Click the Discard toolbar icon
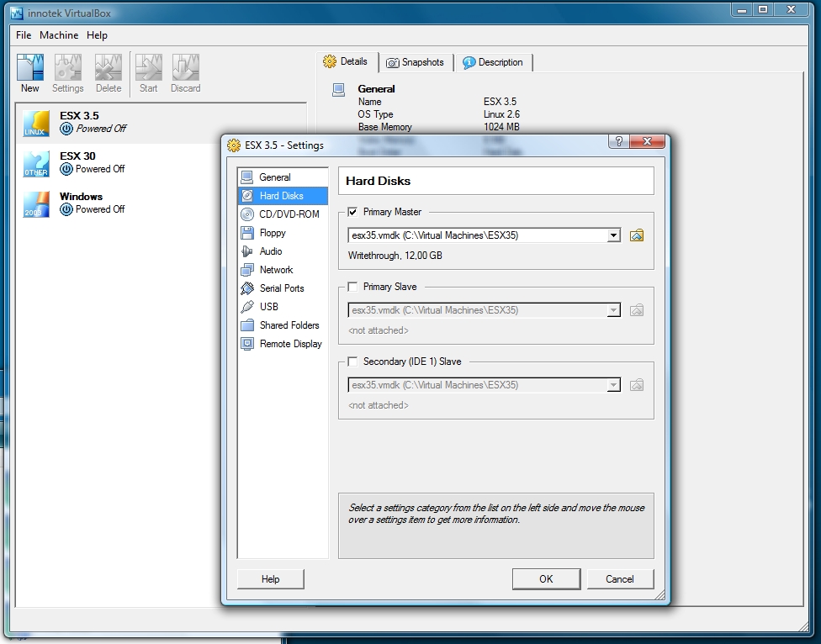 pos(185,67)
